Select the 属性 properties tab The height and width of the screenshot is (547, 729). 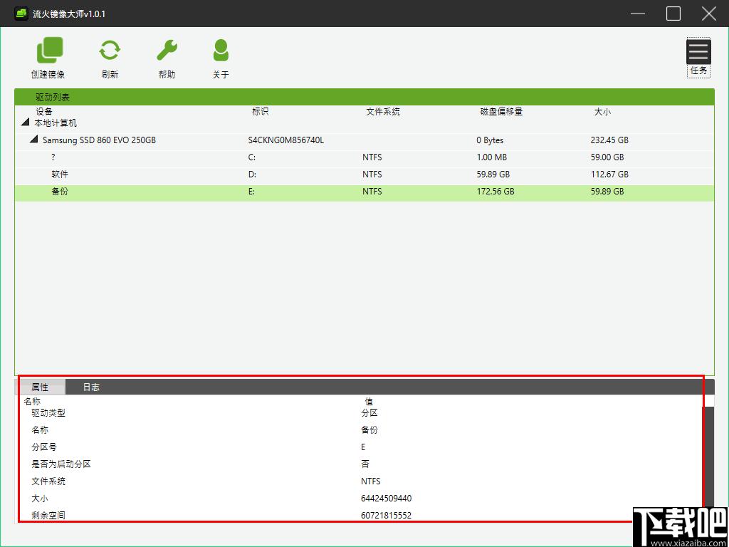(40, 387)
